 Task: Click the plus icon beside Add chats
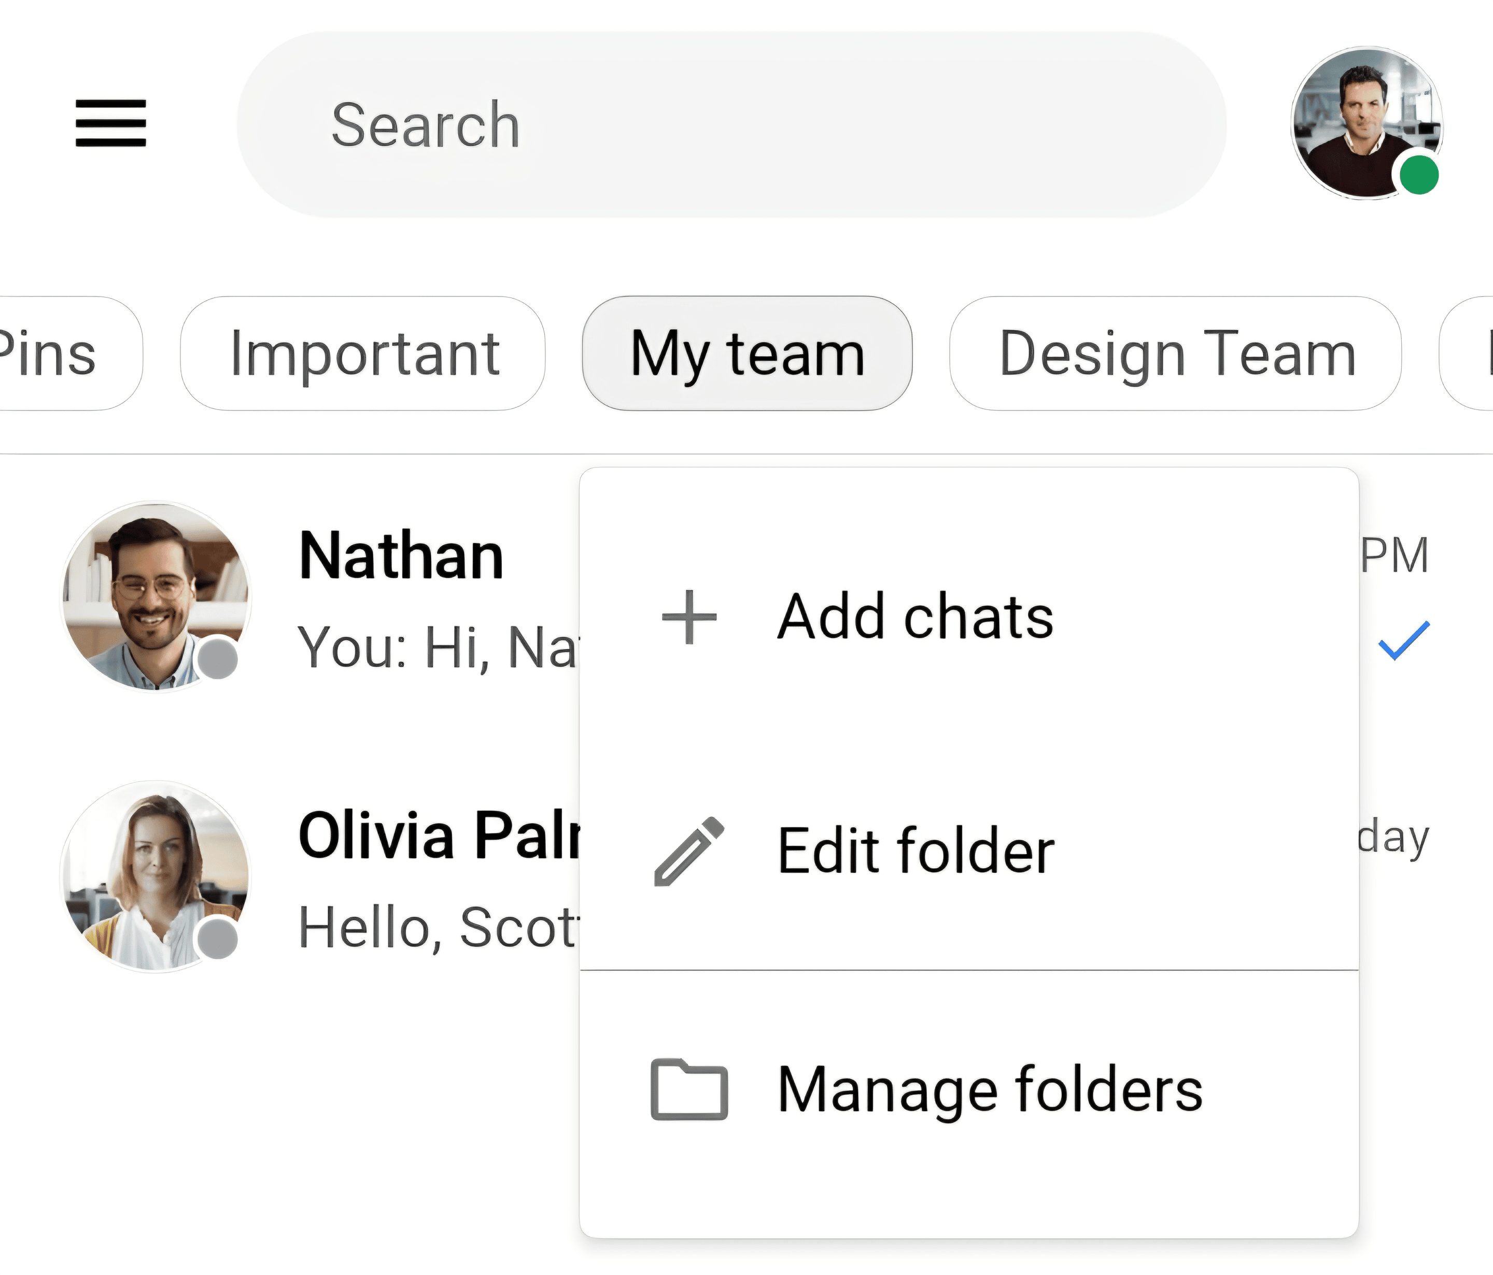(x=689, y=617)
